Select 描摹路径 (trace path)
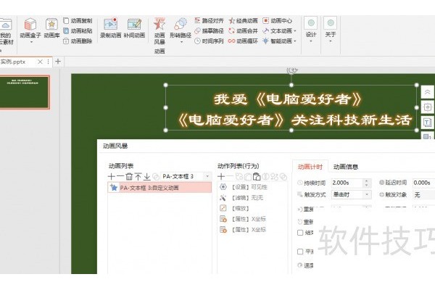435x290 pixels. [209, 30]
